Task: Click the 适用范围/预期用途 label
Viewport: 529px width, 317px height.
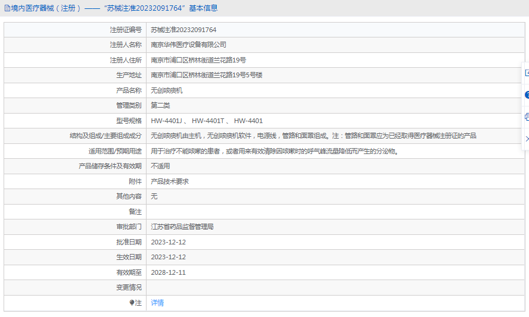Action: pos(115,151)
